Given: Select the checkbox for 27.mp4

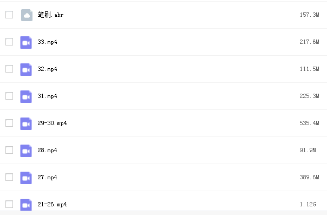Looking at the screenshot, I should click(x=9, y=177).
